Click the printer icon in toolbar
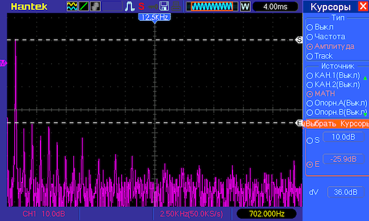The height and width of the screenshot is (221, 369). coord(176,6)
